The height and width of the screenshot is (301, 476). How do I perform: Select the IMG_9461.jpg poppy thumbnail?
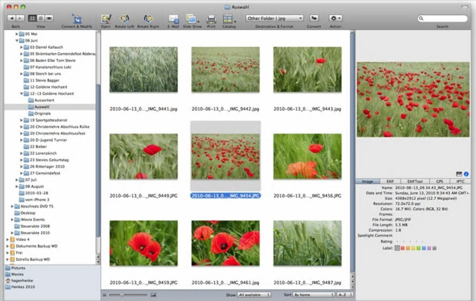(x=225, y=243)
